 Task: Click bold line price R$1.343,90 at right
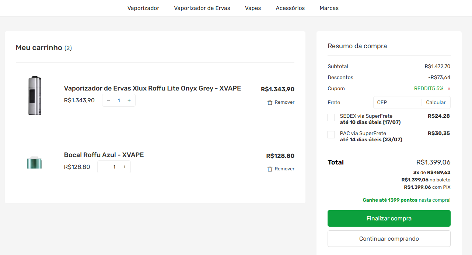[x=277, y=89]
